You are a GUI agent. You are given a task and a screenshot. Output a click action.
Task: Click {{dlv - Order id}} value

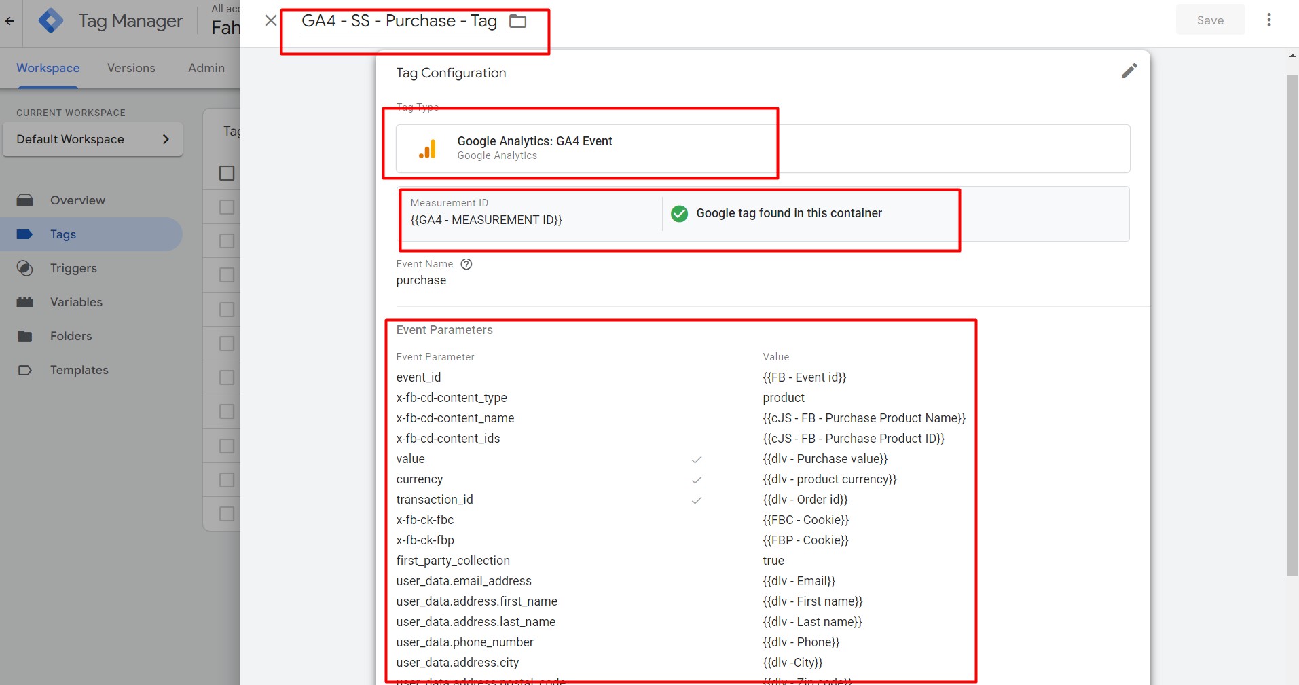805,500
